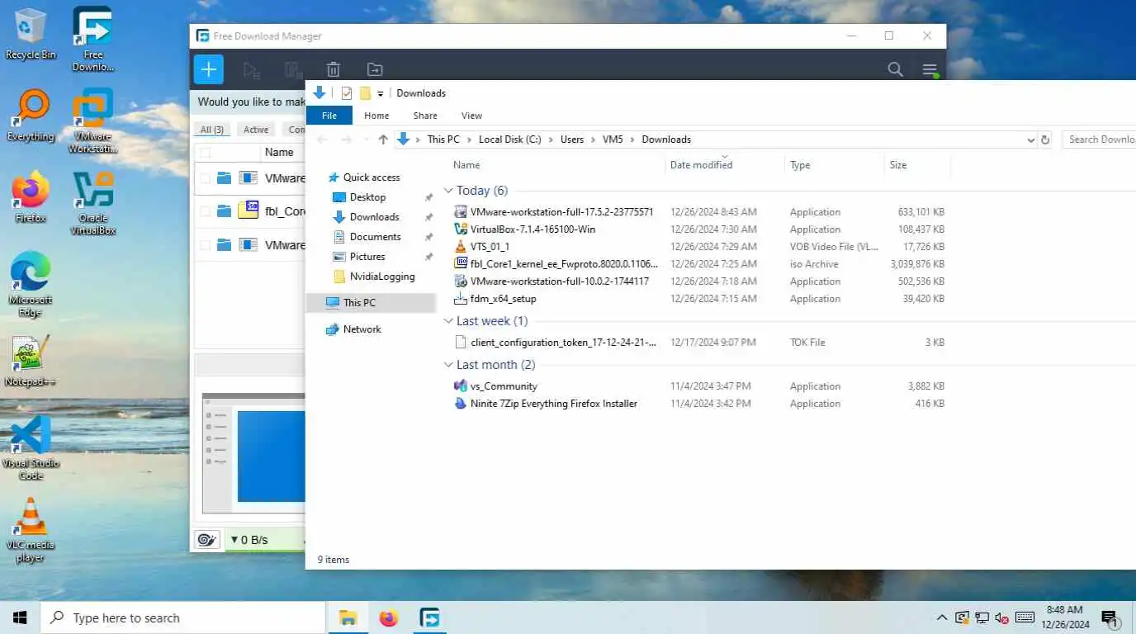Image resolution: width=1136 pixels, height=634 pixels.
Task: Click Free Download Manager in the taskbar
Action: pyautogui.click(x=428, y=617)
